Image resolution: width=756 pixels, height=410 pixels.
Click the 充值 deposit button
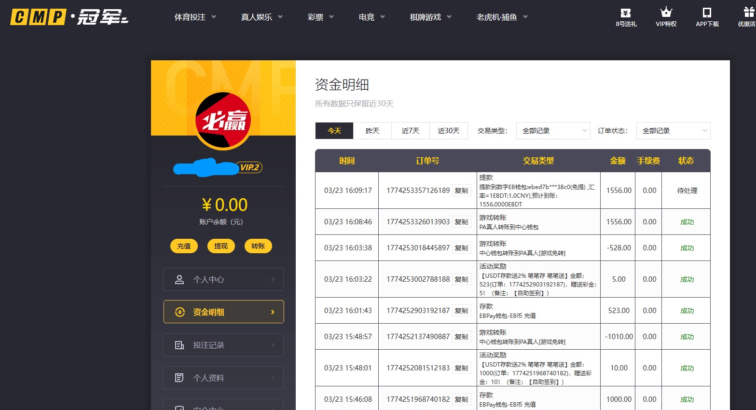(x=184, y=246)
